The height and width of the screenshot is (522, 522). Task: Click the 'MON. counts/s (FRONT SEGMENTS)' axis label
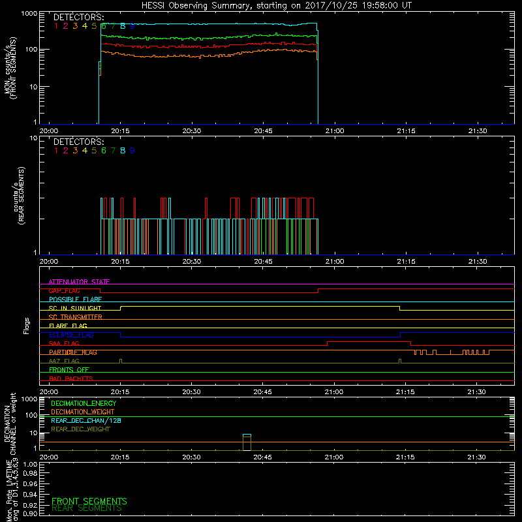pyautogui.click(x=10, y=68)
